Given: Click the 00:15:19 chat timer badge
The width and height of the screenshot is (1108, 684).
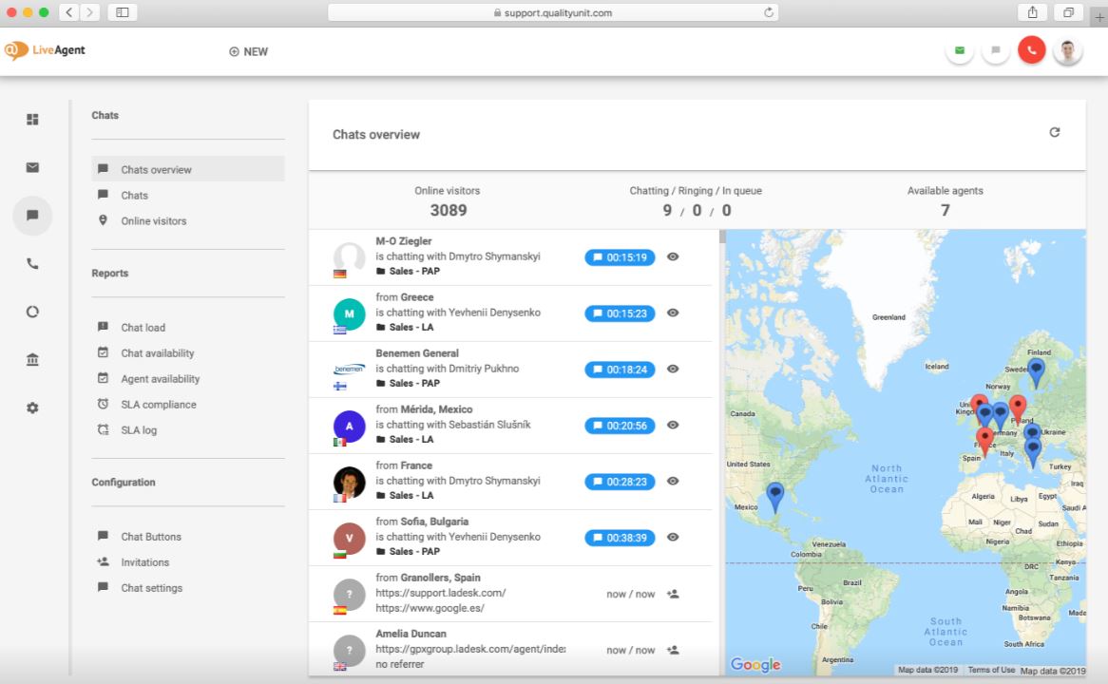Looking at the screenshot, I should [x=620, y=257].
